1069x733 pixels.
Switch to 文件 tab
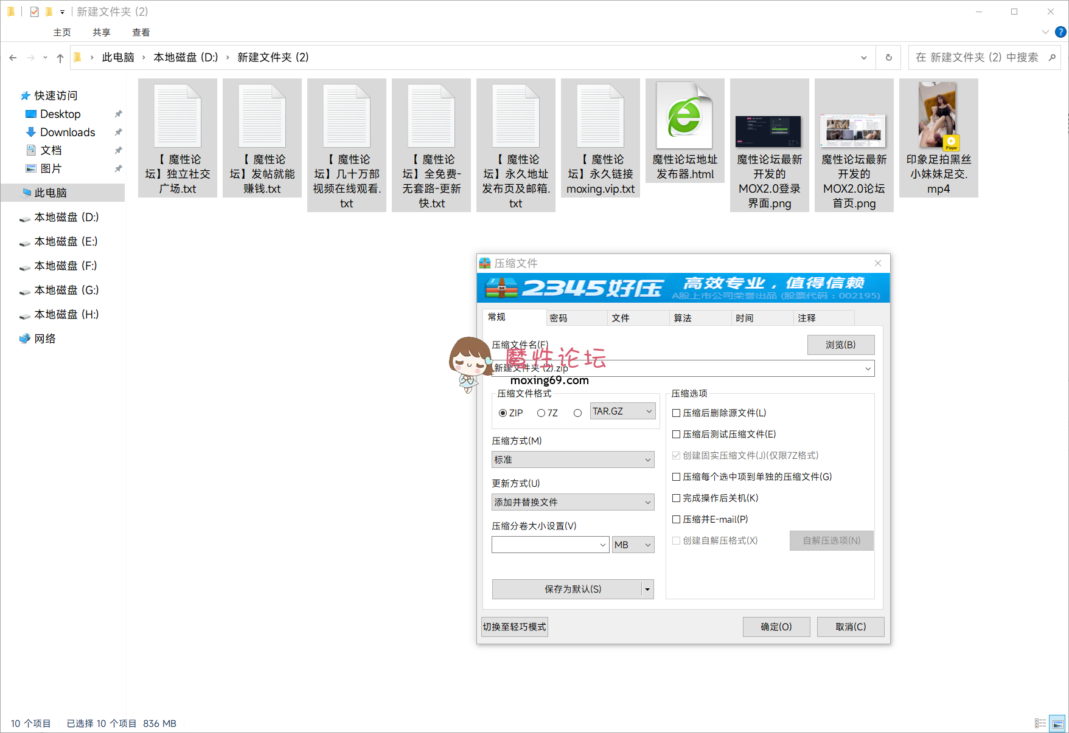[x=638, y=318]
